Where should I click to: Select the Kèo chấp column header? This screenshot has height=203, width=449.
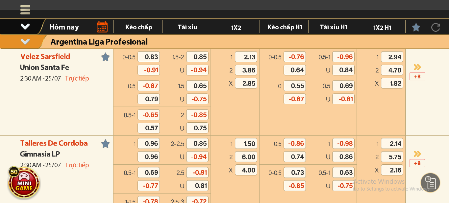(x=138, y=27)
